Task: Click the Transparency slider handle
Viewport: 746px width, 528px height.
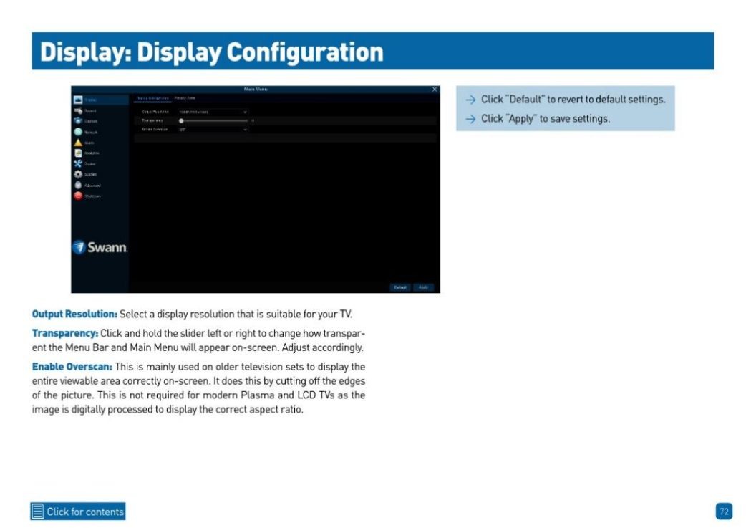Action: point(182,121)
